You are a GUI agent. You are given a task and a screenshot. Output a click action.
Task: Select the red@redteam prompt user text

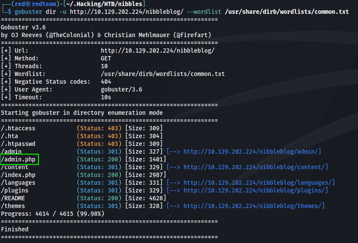tap(35, 4)
